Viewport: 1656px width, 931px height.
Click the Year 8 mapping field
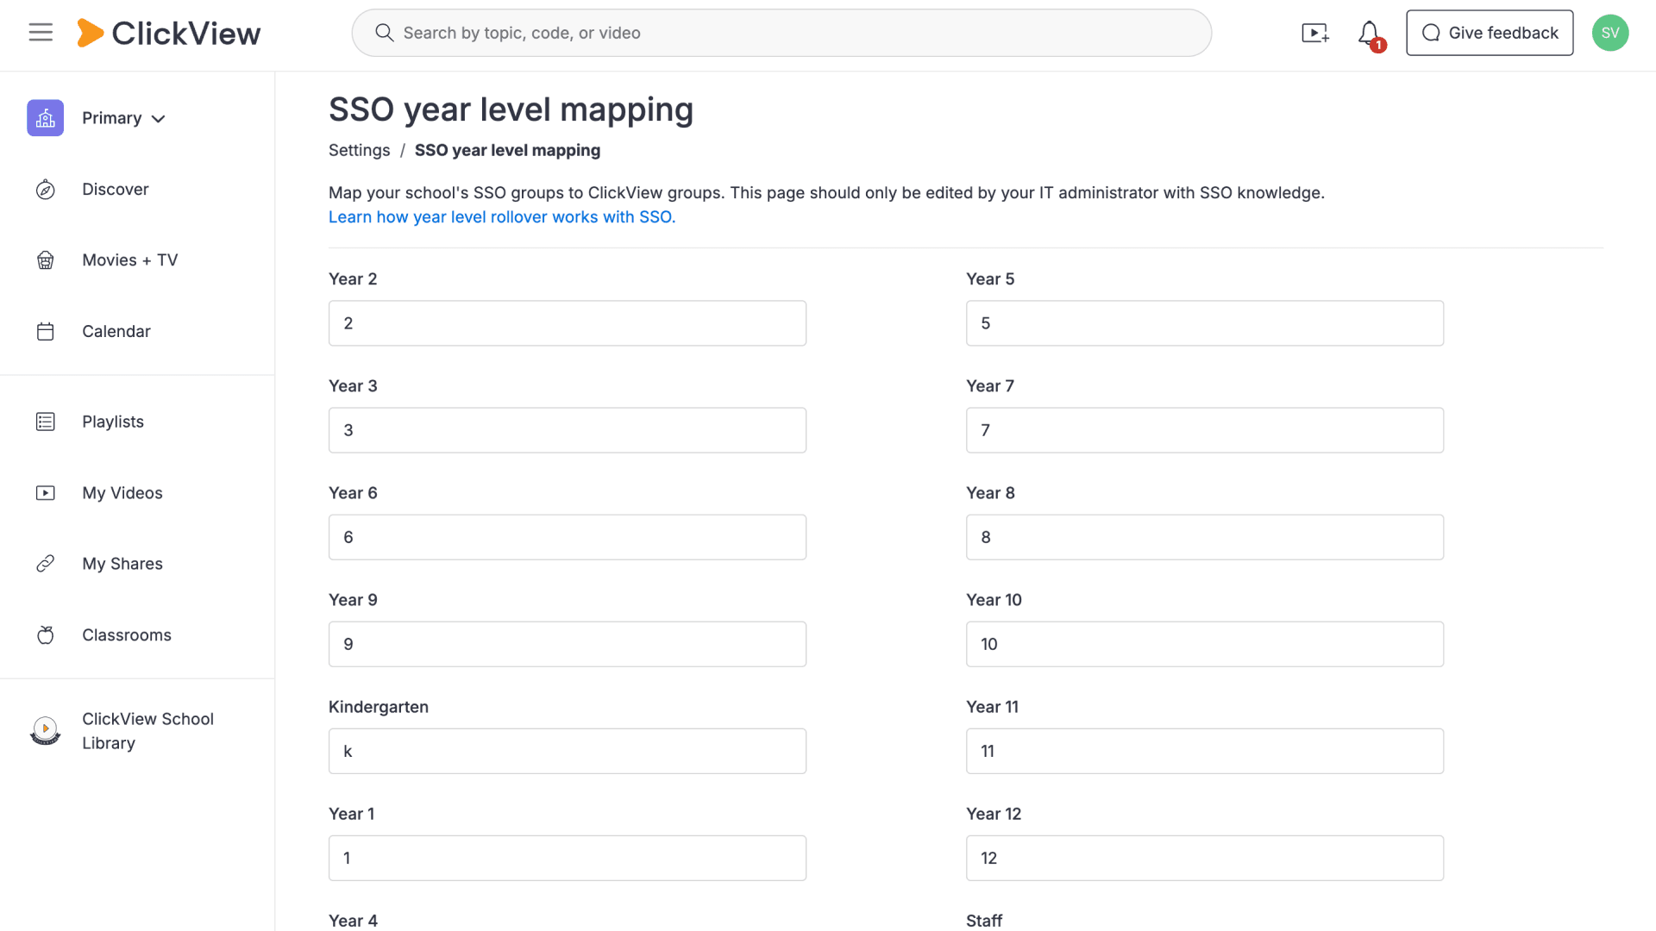coord(1205,537)
